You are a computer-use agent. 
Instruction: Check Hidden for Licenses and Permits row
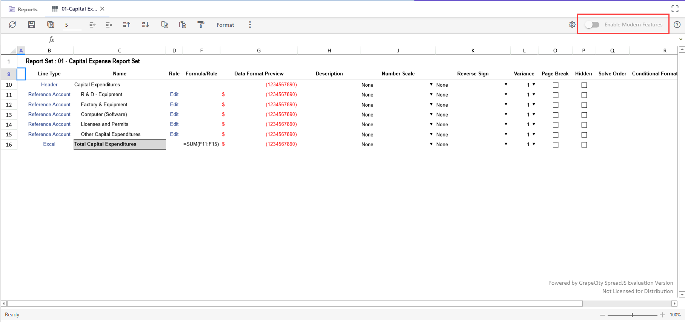(x=584, y=125)
